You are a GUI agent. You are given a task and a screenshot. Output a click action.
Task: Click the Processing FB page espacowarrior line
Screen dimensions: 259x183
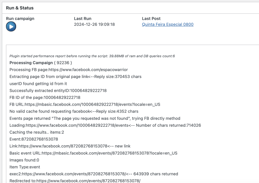pos(69,69)
